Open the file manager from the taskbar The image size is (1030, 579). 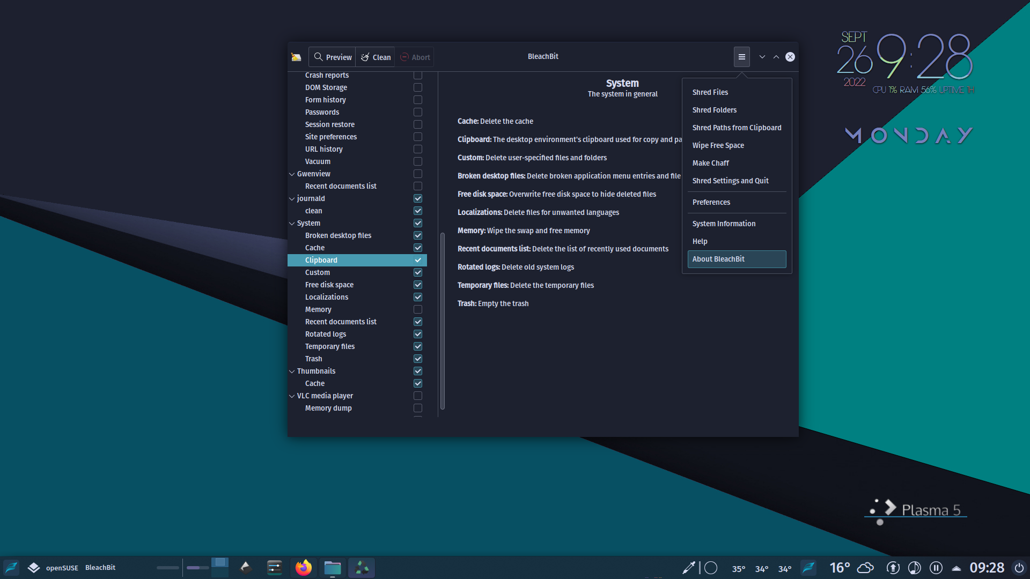point(333,567)
